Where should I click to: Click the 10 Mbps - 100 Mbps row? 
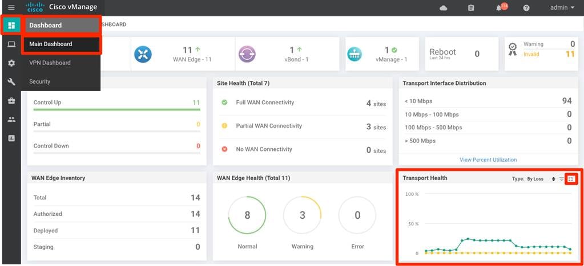click(x=488, y=114)
